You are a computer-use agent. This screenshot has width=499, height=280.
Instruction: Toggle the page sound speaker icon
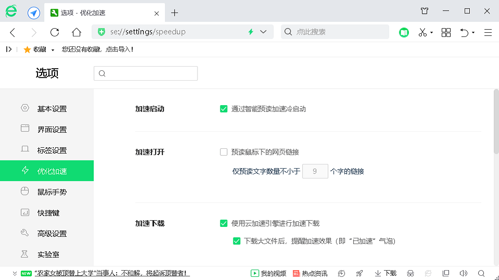464,273
